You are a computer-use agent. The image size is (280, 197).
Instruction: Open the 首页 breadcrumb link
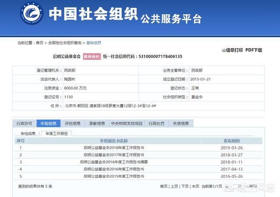coord(39,43)
